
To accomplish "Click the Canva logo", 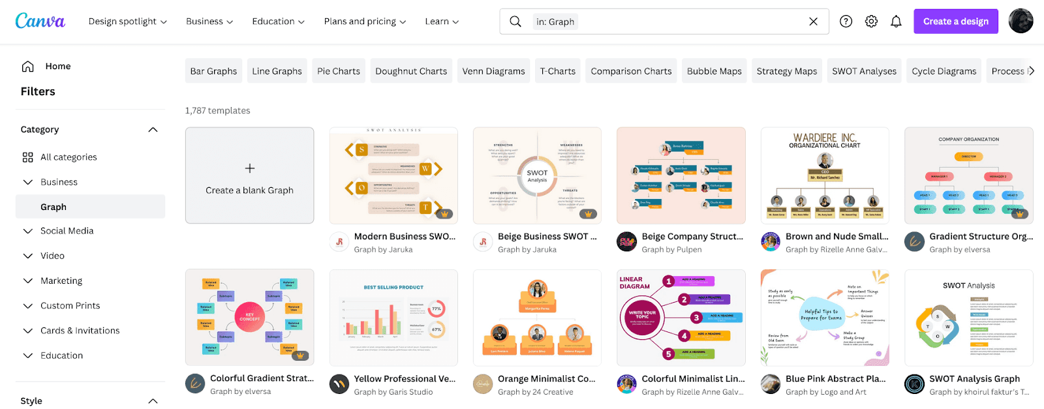I will coord(40,21).
